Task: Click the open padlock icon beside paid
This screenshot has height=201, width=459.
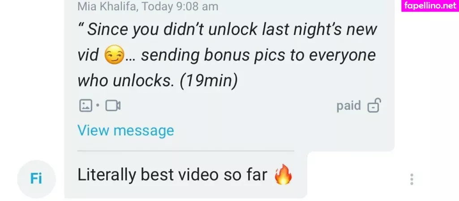Action: tap(374, 105)
